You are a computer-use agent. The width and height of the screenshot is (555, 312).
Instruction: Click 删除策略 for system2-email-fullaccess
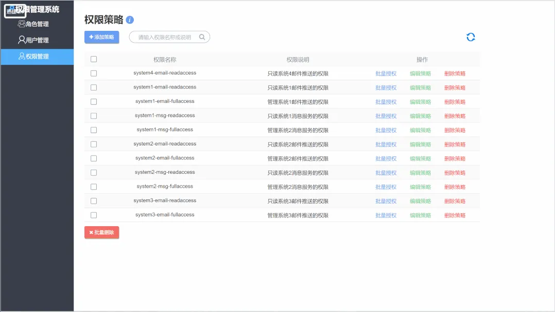tap(455, 159)
